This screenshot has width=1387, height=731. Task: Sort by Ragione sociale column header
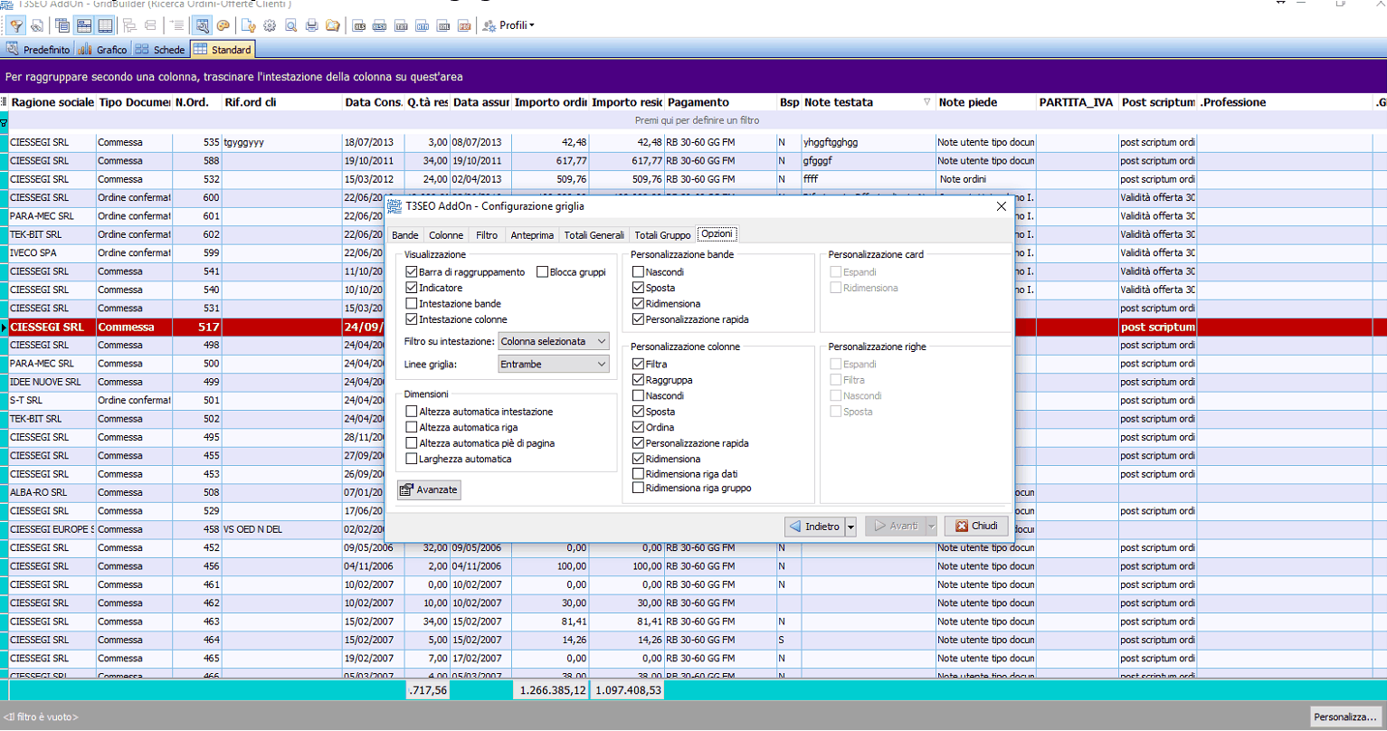tap(51, 102)
